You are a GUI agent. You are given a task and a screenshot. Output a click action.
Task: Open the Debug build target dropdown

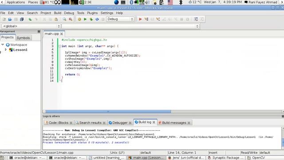(x=120, y=19)
